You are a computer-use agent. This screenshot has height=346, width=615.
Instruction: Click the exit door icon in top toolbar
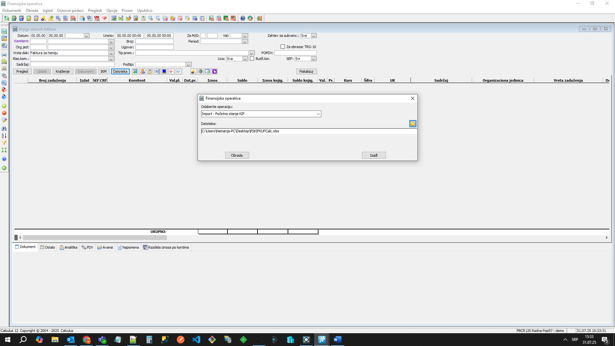[x=259, y=18]
